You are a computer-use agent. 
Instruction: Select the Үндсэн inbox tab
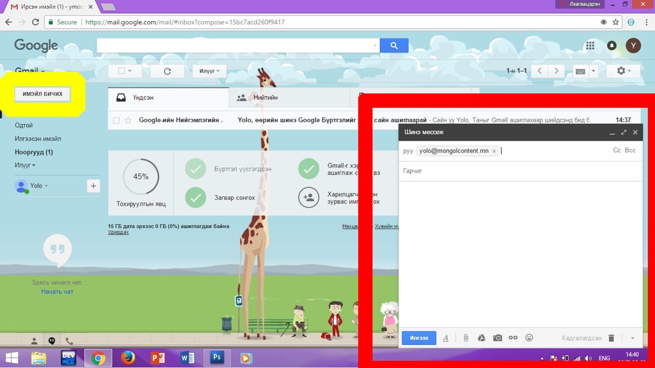pos(143,98)
